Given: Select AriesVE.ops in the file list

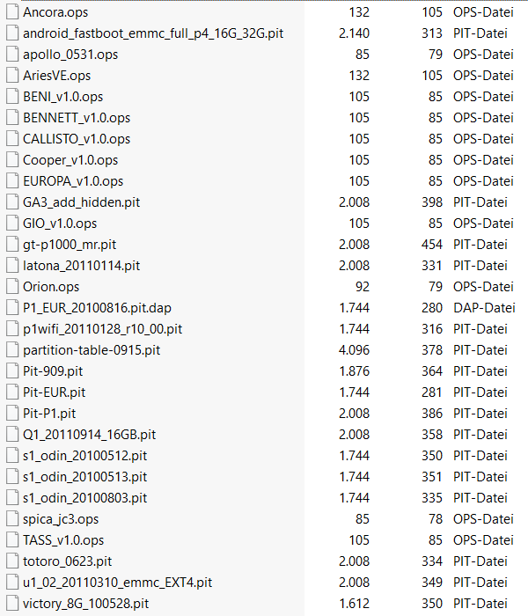Looking at the screenshot, I should pos(56,76).
